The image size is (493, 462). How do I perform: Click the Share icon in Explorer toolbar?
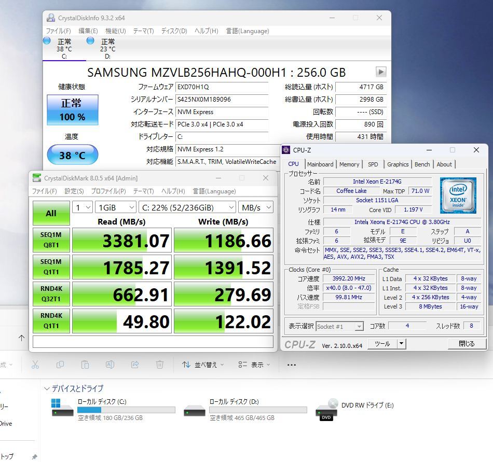pos(135,365)
